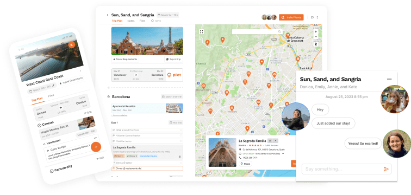Zoom in on the map
This screenshot has height=195, width=411.
pyautogui.click(x=315, y=31)
